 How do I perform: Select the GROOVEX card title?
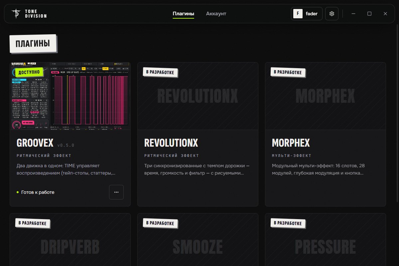[35, 143]
